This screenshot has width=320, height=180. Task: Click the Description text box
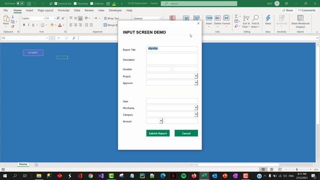[172, 59]
